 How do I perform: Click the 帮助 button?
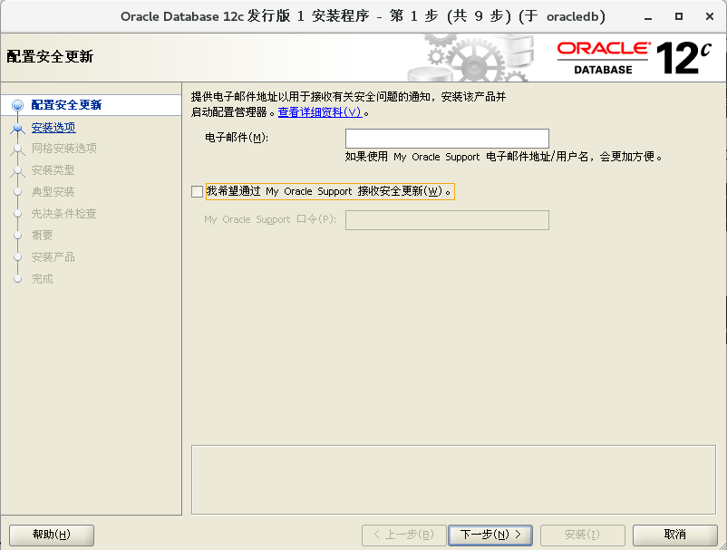click(x=50, y=535)
